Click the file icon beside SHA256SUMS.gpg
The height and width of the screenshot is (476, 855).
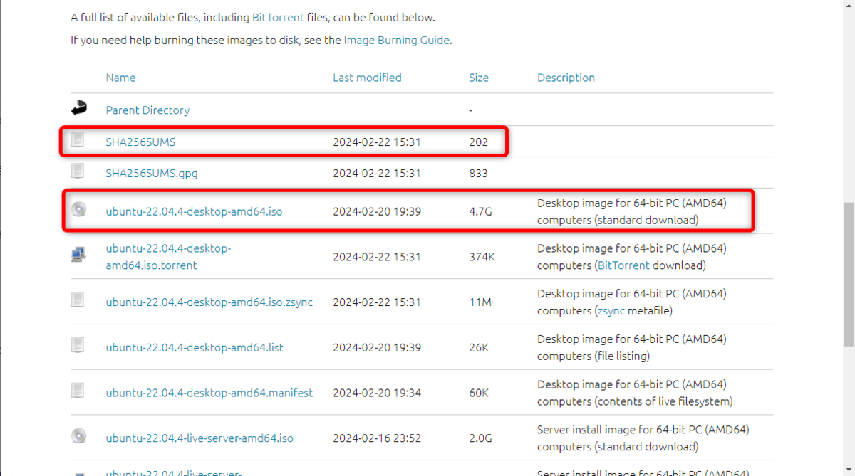[78, 171]
